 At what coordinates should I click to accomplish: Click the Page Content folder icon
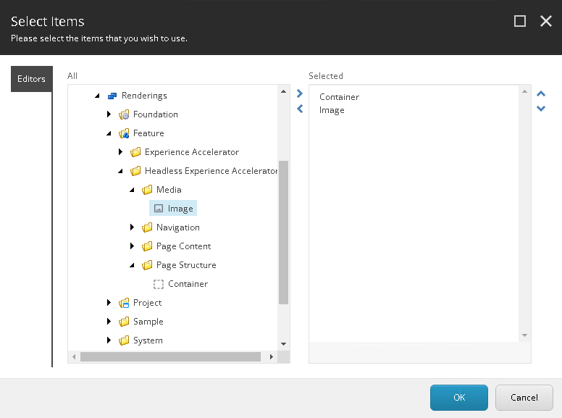[147, 246]
